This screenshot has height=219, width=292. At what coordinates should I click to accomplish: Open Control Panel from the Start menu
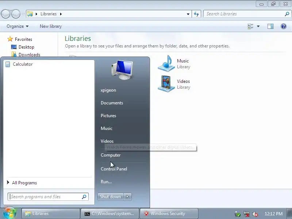[114, 169]
